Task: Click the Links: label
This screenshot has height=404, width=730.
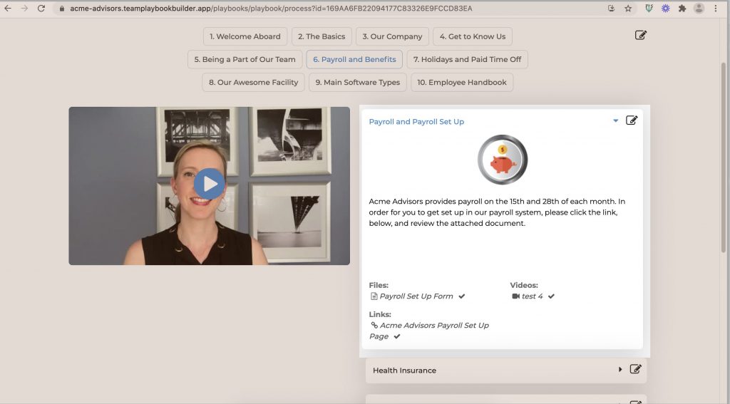Action: click(380, 315)
